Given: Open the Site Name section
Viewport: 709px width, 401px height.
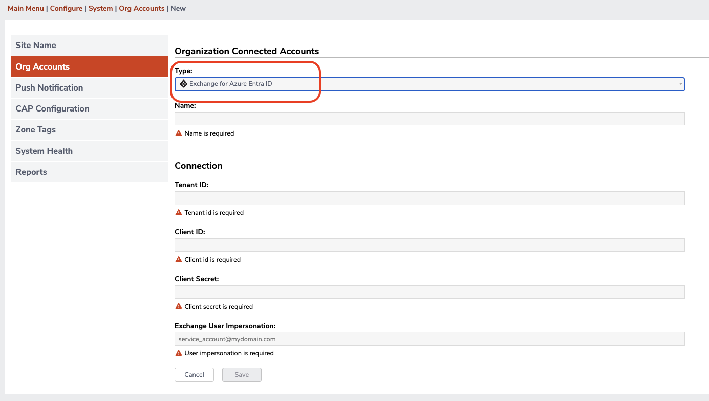Looking at the screenshot, I should (x=90, y=45).
